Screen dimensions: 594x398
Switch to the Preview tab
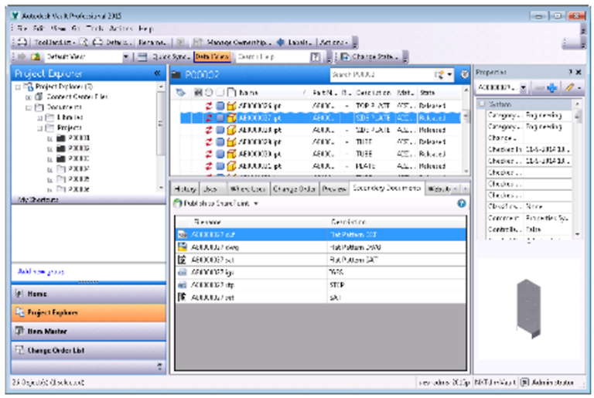[x=334, y=189]
